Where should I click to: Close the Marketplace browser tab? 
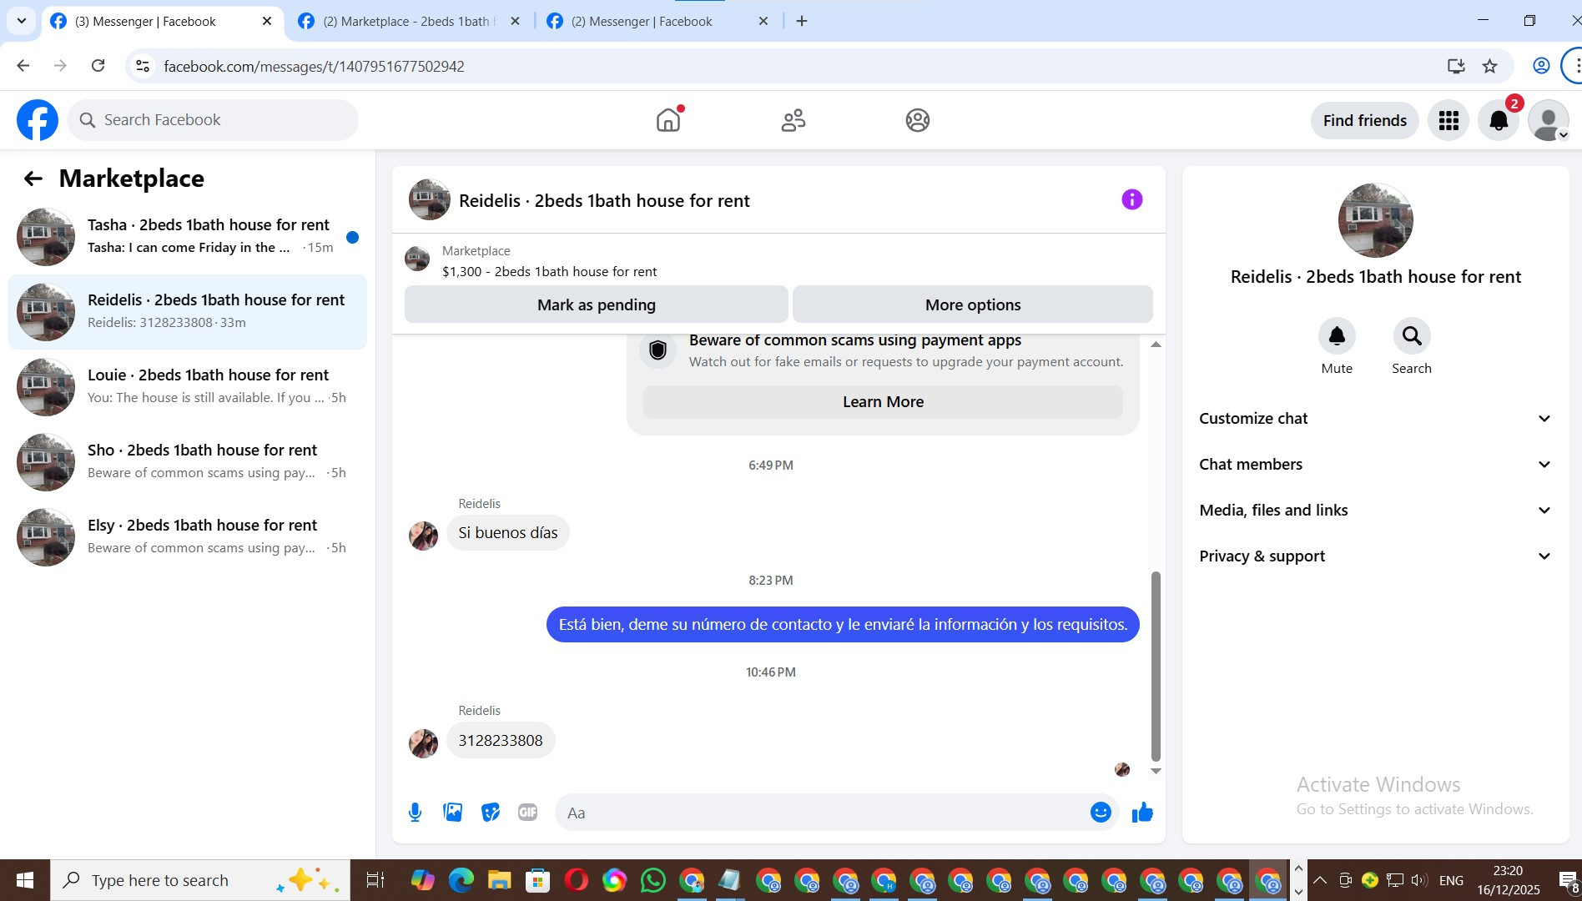pos(516,21)
